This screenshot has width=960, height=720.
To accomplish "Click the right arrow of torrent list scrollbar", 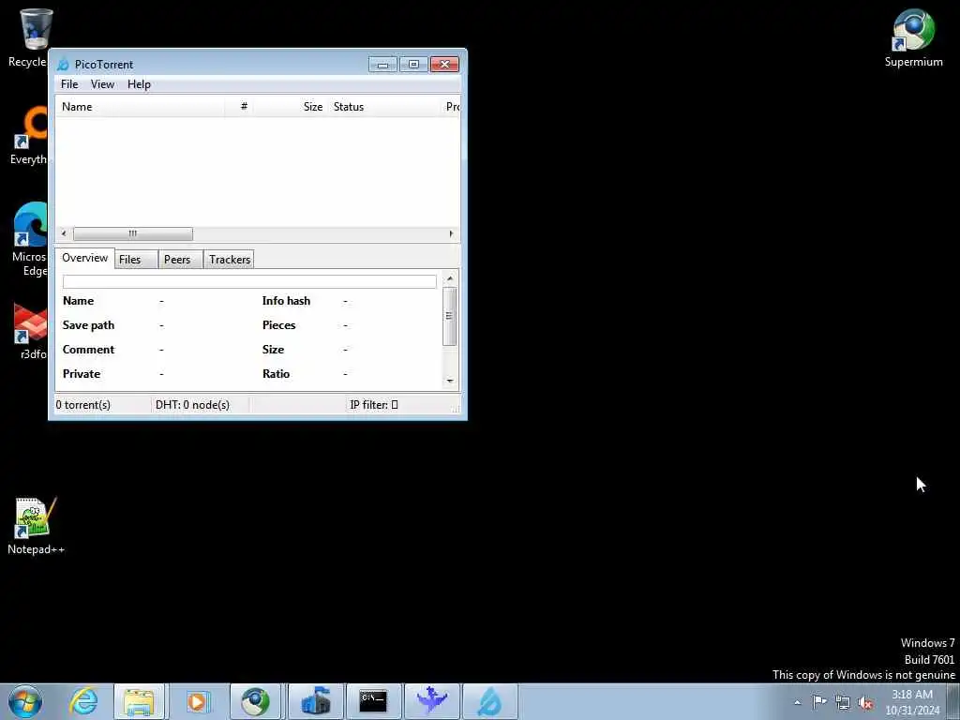I will pyautogui.click(x=451, y=233).
